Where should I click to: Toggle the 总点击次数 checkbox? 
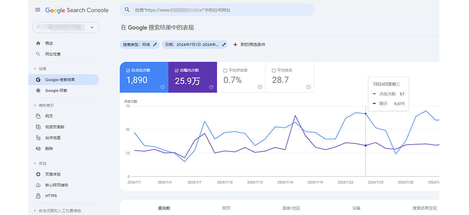click(x=129, y=70)
